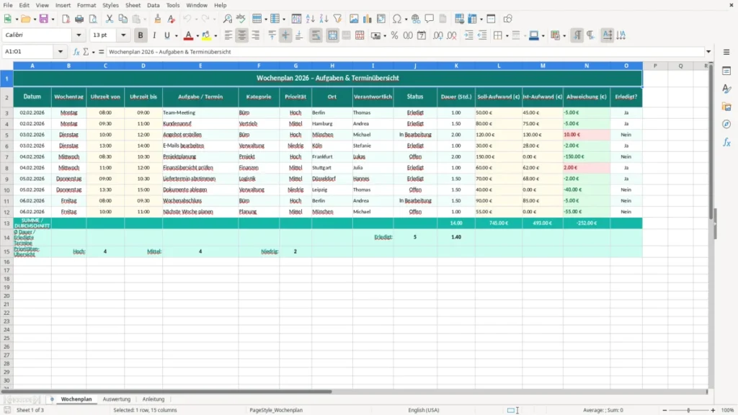
Task: Insert a special character with the Omega icon
Action: point(397,19)
